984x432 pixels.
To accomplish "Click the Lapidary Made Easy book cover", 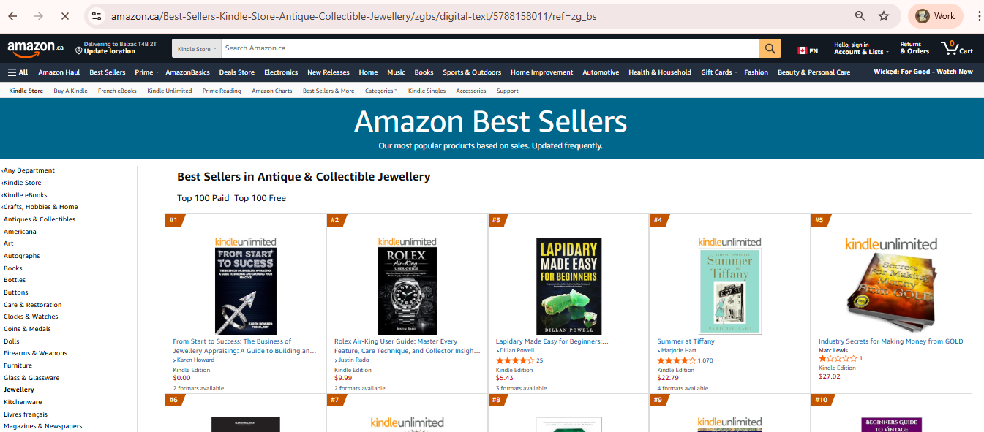I will click(568, 286).
